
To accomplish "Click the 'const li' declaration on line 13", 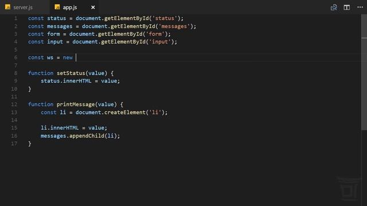I will click(53, 112).
